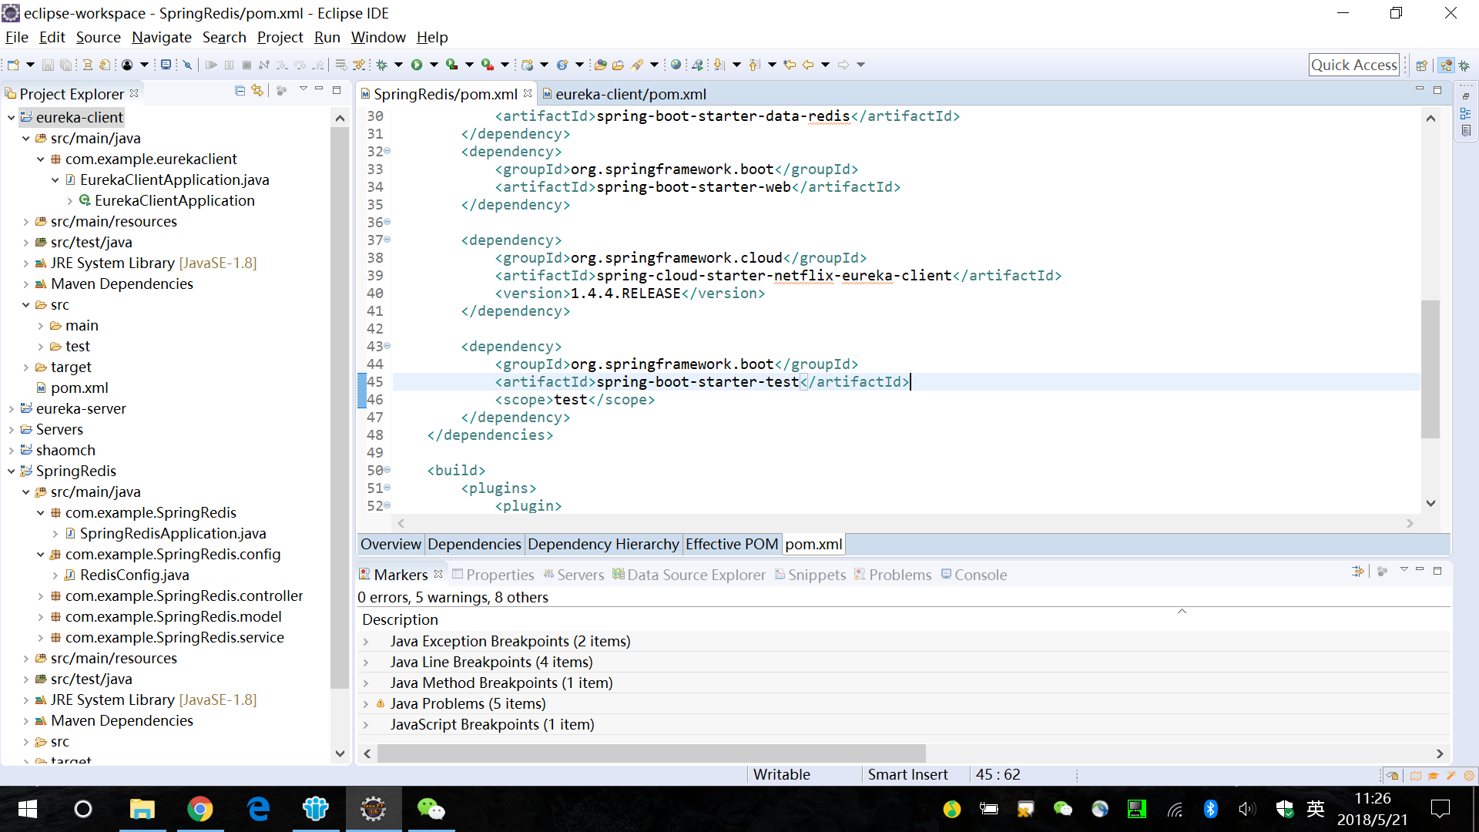This screenshot has width=1479, height=832.
Task: Open the Debug button dropdown arrow
Action: (398, 65)
